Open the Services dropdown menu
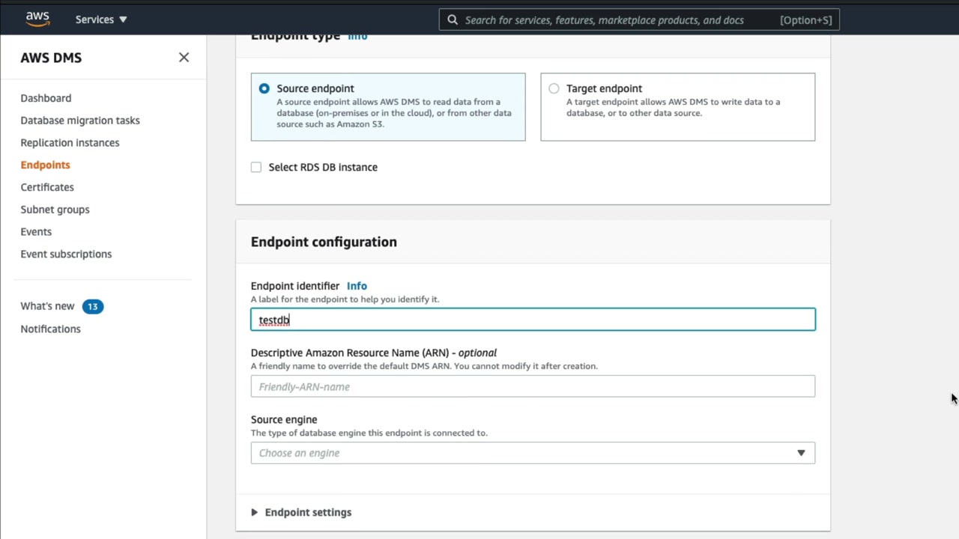This screenshot has height=539, width=959. tap(101, 19)
